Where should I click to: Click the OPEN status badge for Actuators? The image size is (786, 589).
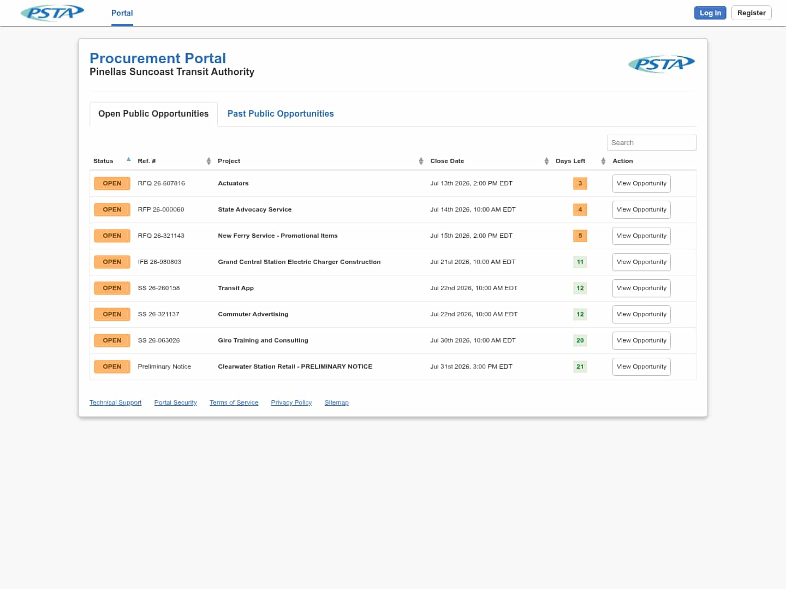(112, 183)
